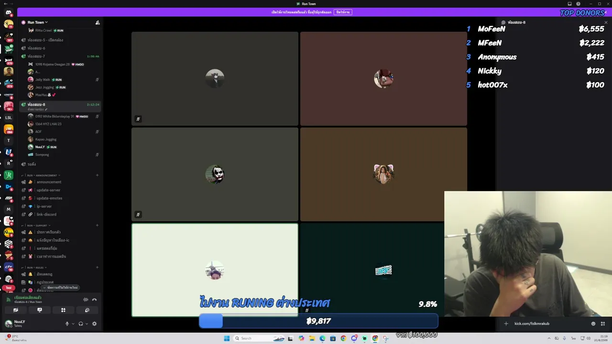
Task: Select user Jezz Jogging in voice list
Action: [63, 87]
